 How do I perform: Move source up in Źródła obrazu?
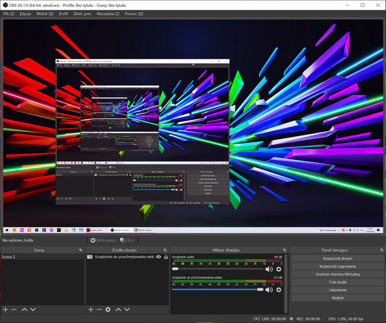point(119,310)
